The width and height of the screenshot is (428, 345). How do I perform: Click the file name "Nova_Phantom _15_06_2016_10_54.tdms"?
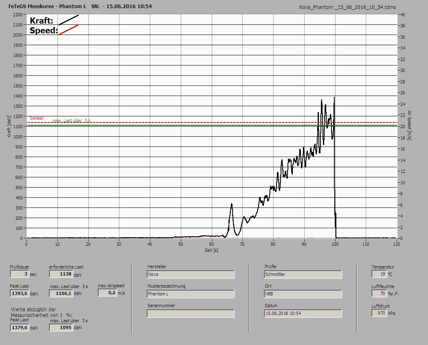[x=347, y=7]
